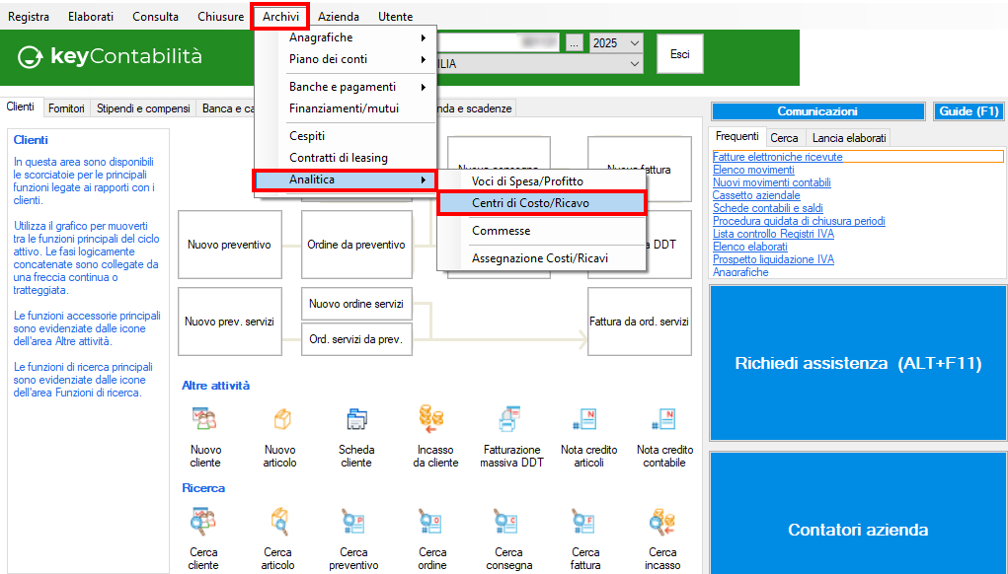This screenshot has width=1008, height=574.
Task: Click the Nuovo preventivo box
Action: 229,245
